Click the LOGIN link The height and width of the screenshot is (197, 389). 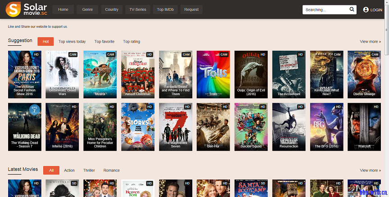(376, 10)
